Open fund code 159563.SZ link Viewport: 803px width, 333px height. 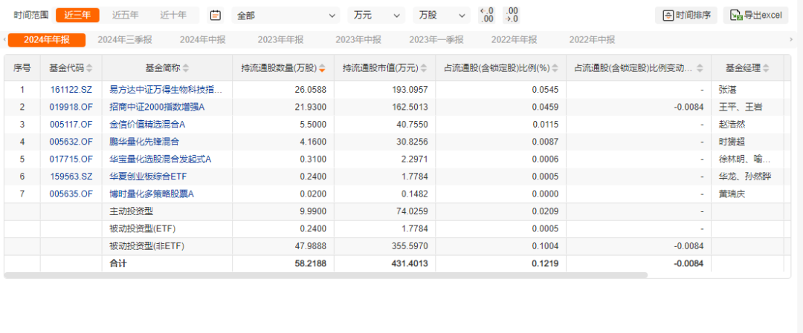click(71, 177)
